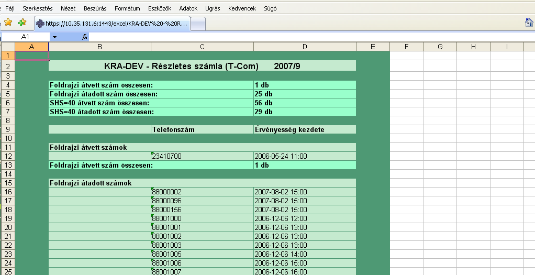Click the fx insert function icon
The height and width of the screenshot is (275, 535).
tap(85, 37)
